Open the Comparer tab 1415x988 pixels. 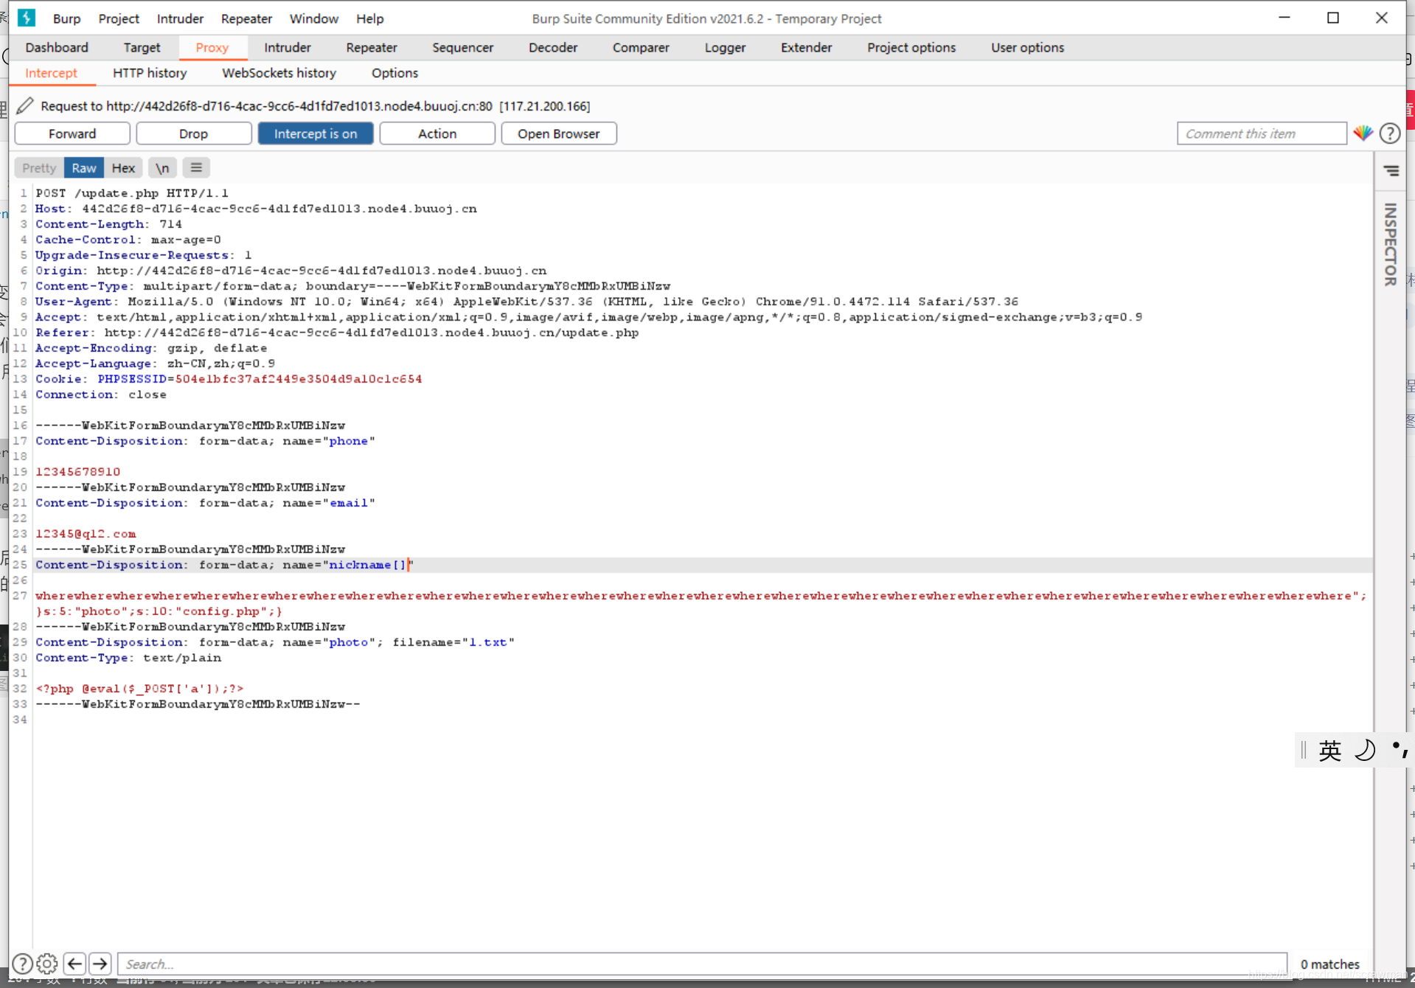641,47
